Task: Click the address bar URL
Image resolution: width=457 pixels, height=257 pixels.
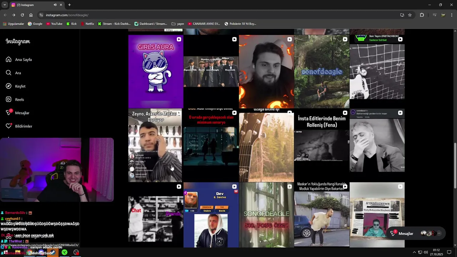Action: point(67,15)
